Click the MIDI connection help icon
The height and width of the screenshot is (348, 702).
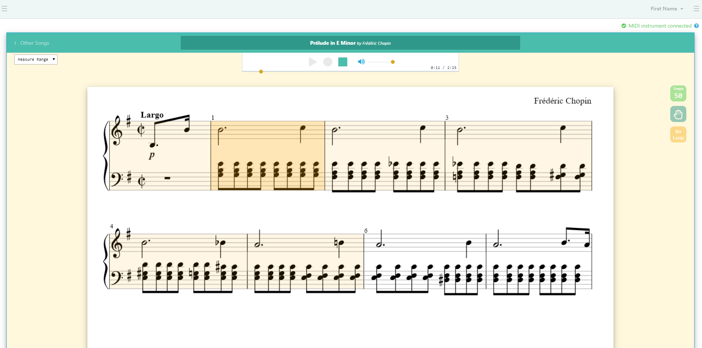pyautogui.click(x=696, y=26)
